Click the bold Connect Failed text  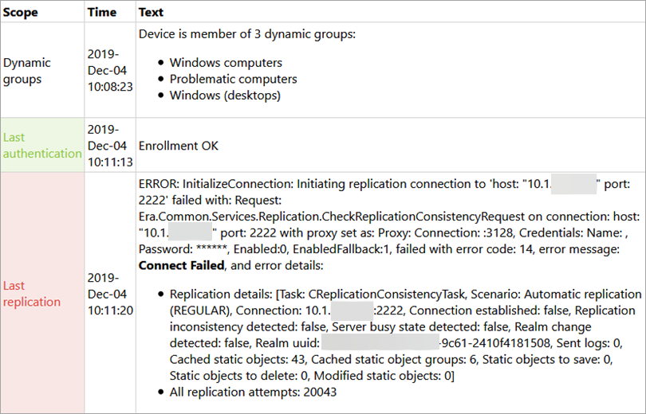click(x=181, y=266)
